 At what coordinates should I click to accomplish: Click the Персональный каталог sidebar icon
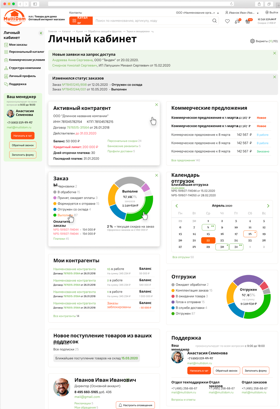tap(6, 52)
